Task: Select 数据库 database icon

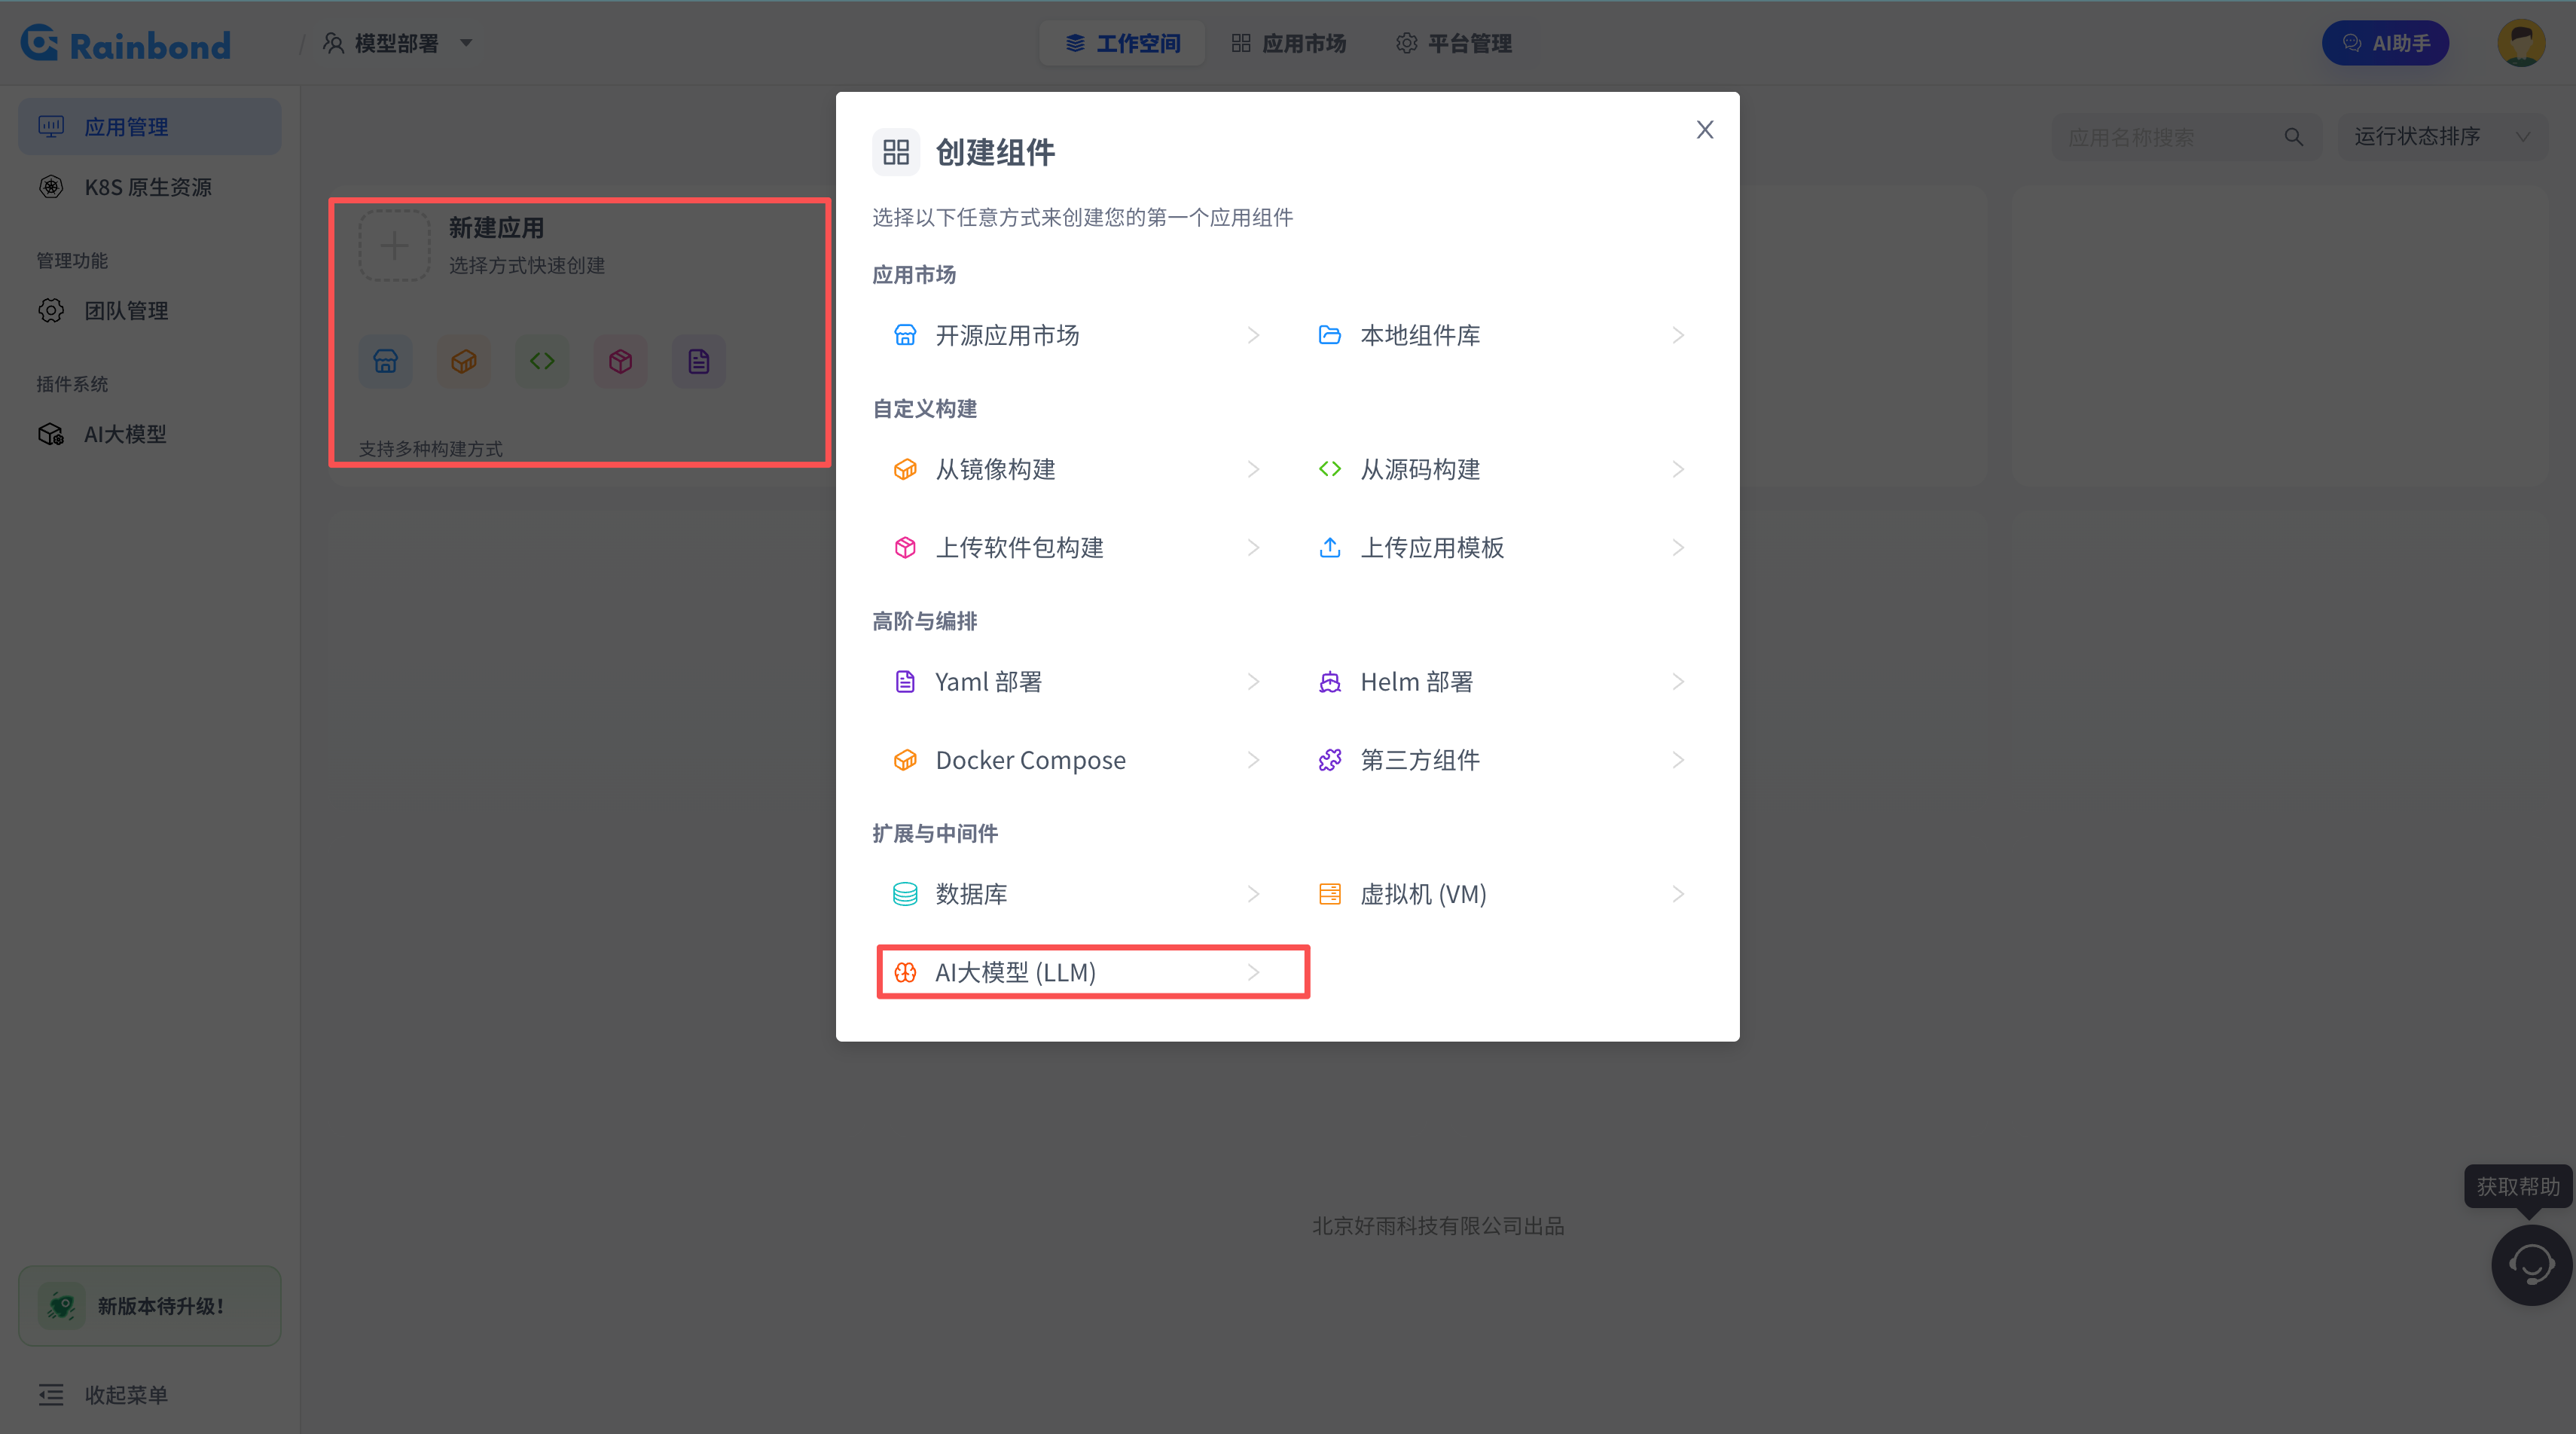Action: pos(905,894)
